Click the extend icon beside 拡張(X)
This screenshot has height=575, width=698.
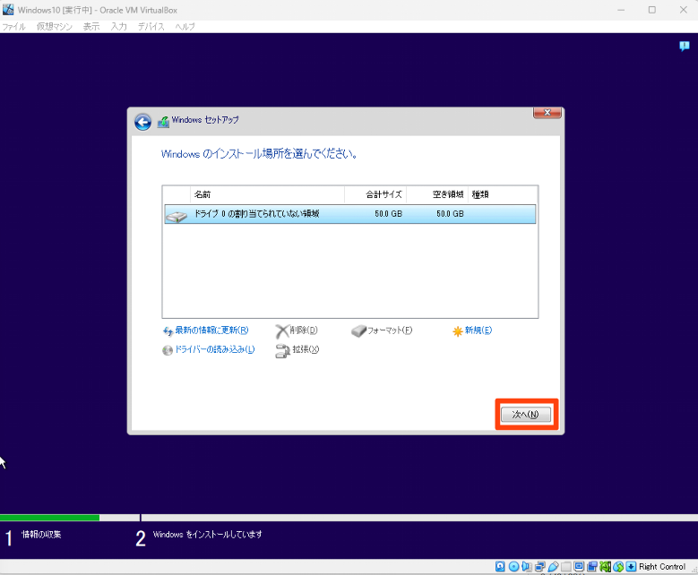click(x=282, y=351)
